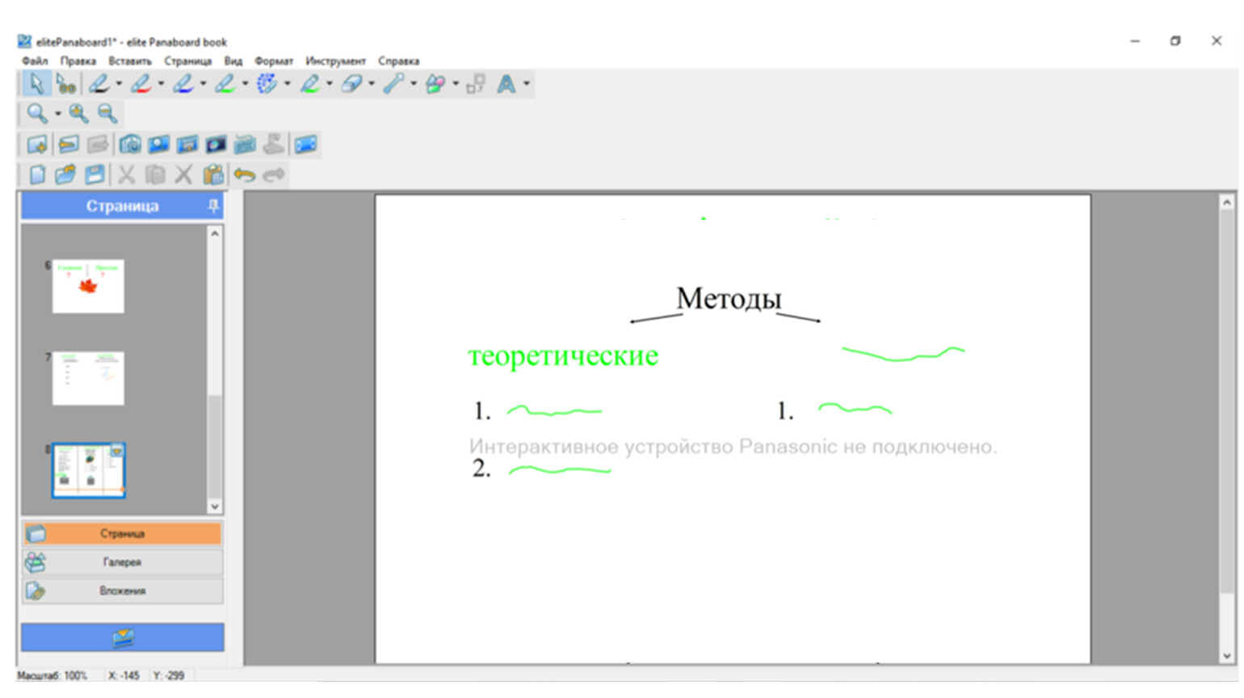Viewport: 1244px width, 698px height.
Task: Switch to the Галерея panel
Action: point(122,562)
